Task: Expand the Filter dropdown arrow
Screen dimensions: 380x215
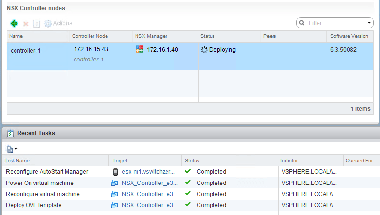Action: click(369, 23)
